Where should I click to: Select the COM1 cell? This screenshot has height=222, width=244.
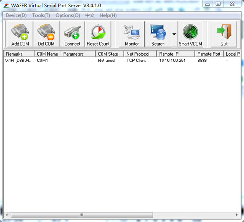[x=42, y=61]
